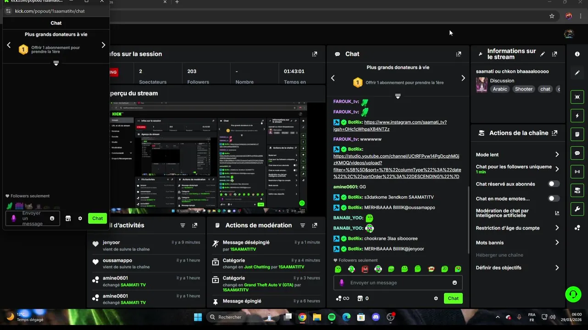588x330 pixels.
Task: Open the channel points icon below the main chat
Action: [342, 298]
